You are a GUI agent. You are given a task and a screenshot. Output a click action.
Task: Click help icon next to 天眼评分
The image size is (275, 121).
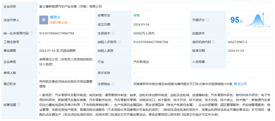coord(207,20)
